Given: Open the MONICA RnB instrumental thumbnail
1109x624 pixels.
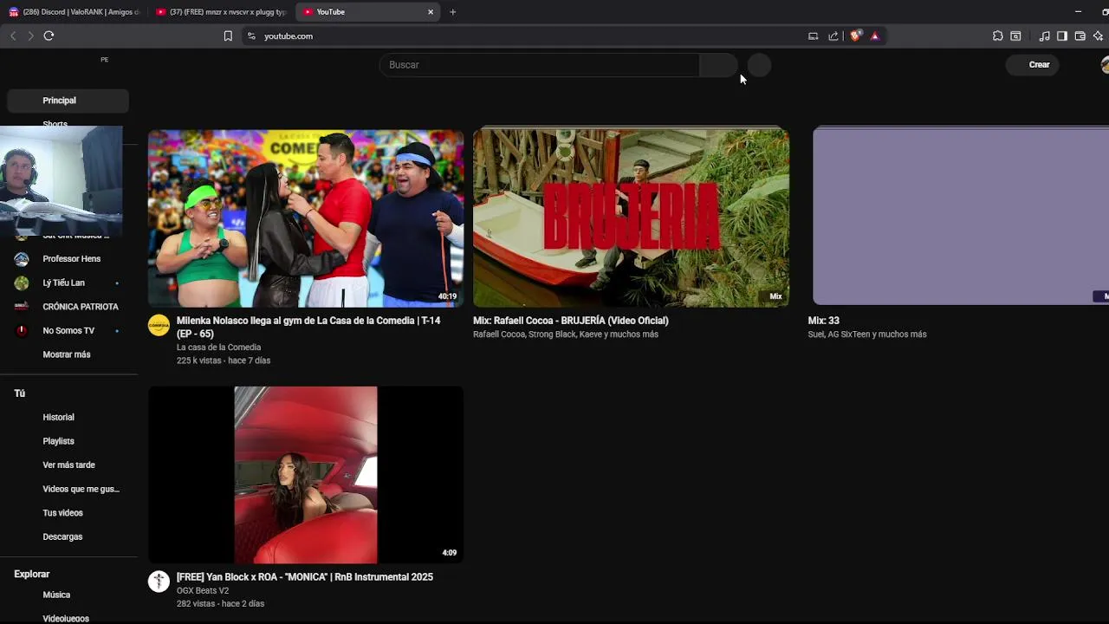Looking at the screenshot, I should pyautogui.click(x=306, y=475).
